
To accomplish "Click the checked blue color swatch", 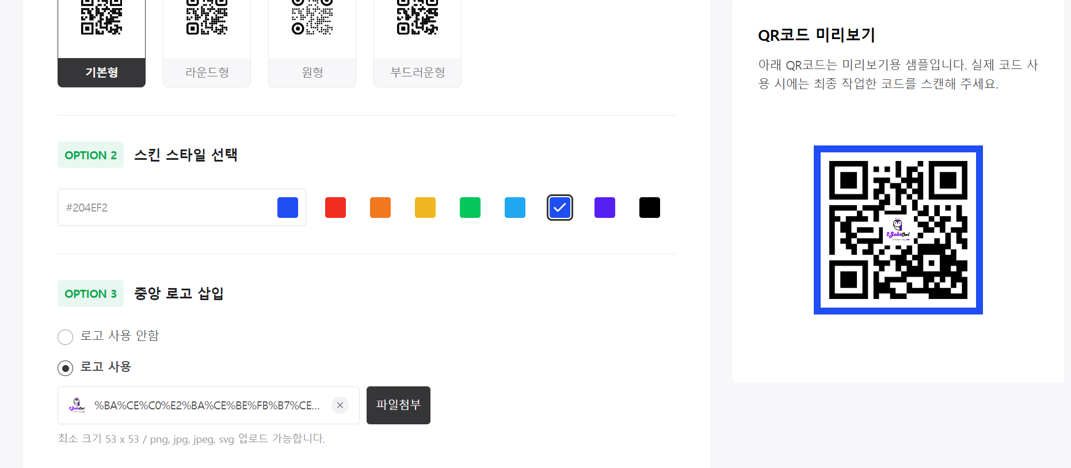I will click(560, 208).
